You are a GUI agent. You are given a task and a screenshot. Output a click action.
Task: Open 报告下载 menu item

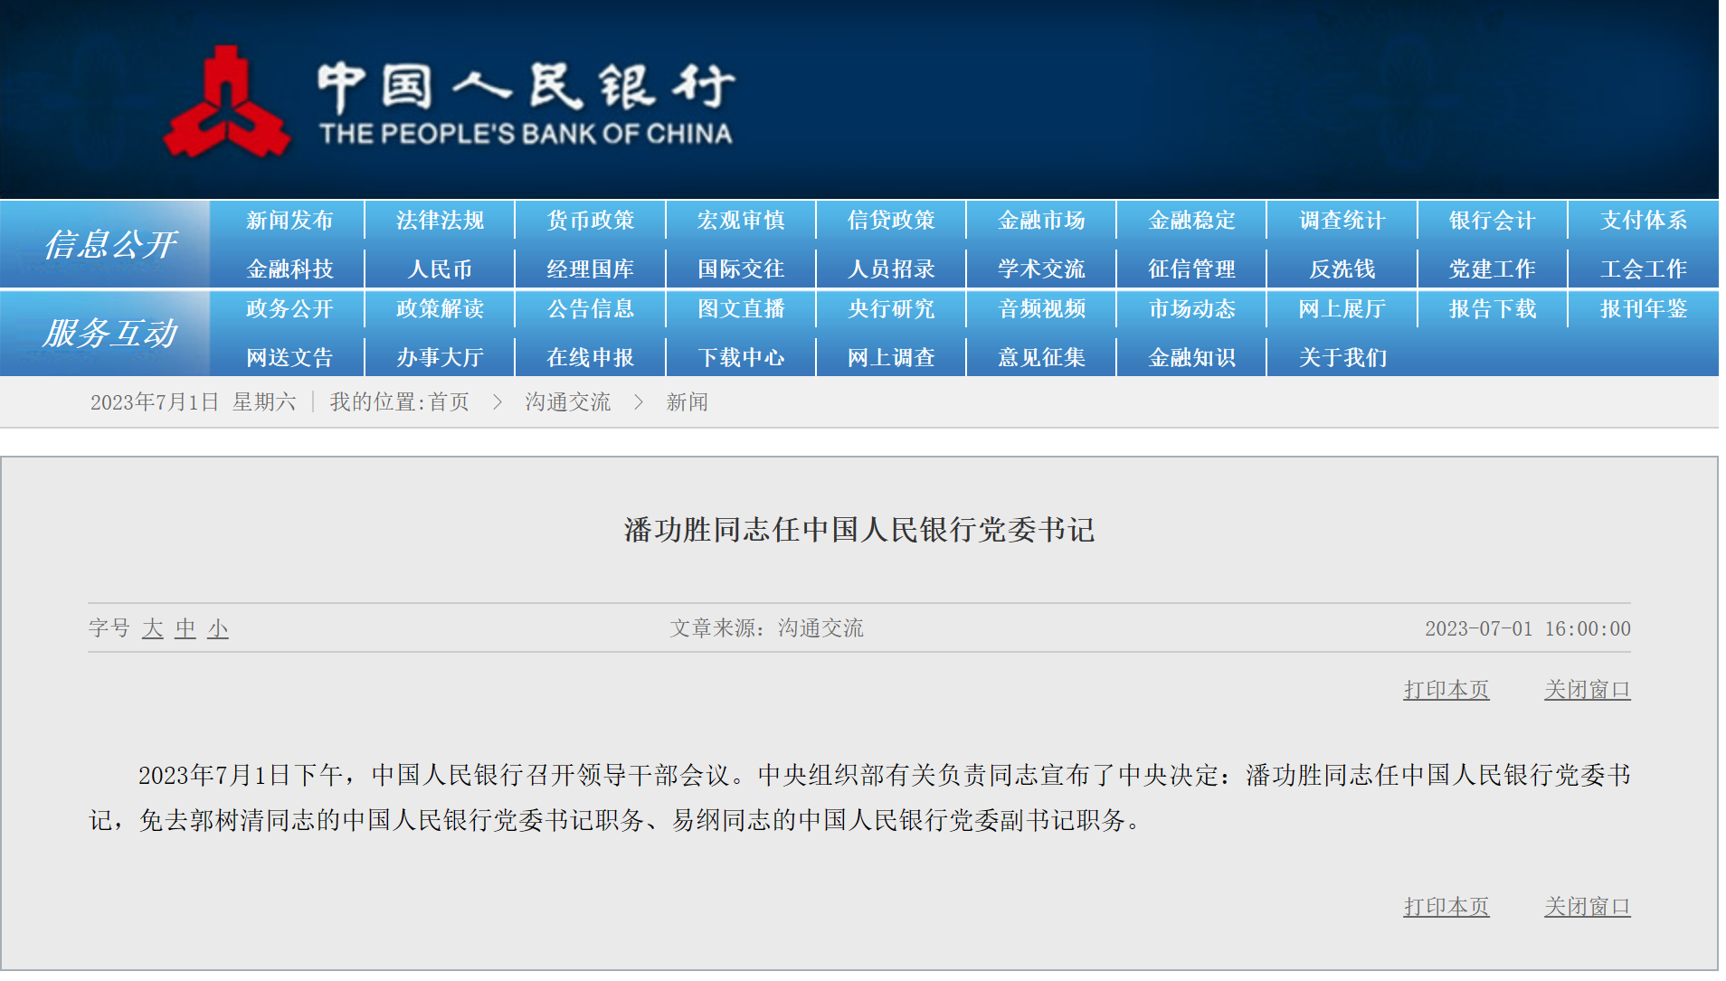tap(1493, 309)
